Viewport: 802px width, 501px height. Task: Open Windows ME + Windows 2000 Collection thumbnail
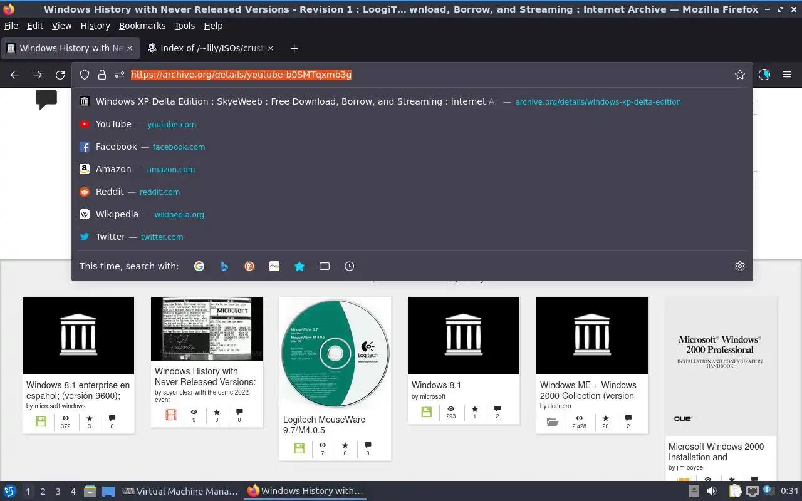pos(592,336)
